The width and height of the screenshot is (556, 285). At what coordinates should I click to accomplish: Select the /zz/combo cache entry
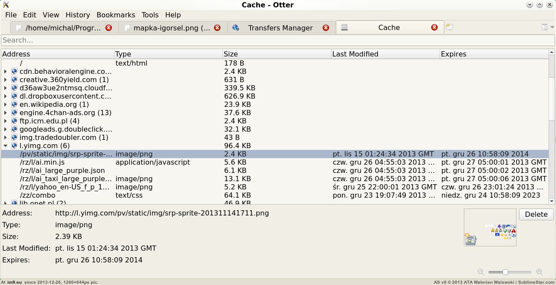(x=275, y=195)
